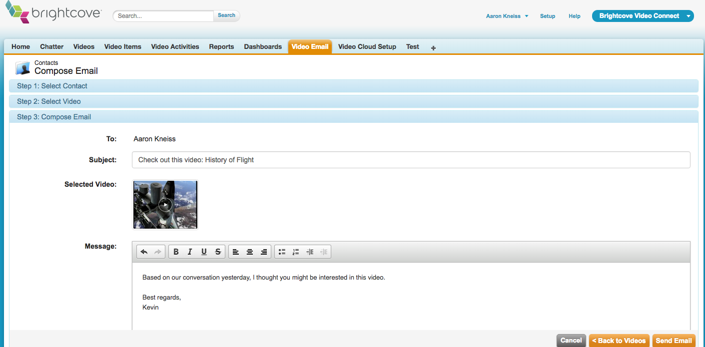Click the Search button

(x=226, y=15)
